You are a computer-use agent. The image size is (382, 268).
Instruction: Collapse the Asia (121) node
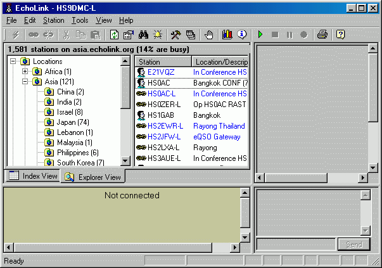pos(25,82)
